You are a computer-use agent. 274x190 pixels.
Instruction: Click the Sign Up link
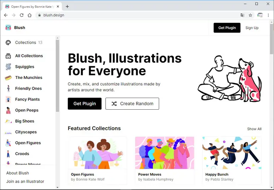point(252,28)
